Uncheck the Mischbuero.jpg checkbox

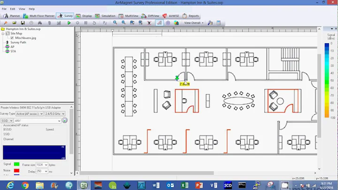pyautogui.click(x=12, y=38)
